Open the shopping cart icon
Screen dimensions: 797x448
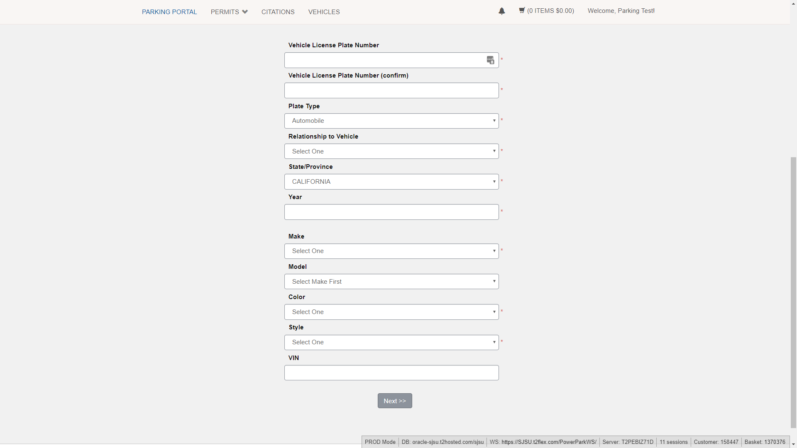tap(522, 10)
